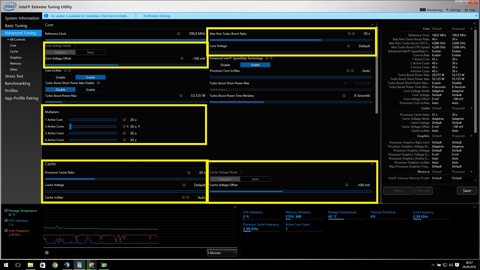Close the update notification bar
Image resolution: width=480 pixels, height=270 pixels.
476,16
